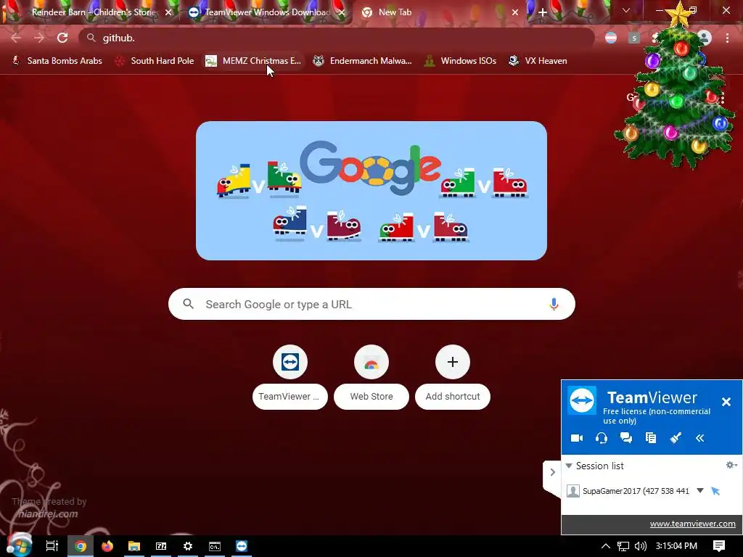743x557 pixels.
Task: Click the address bar with github.
Action: (337, 38)
